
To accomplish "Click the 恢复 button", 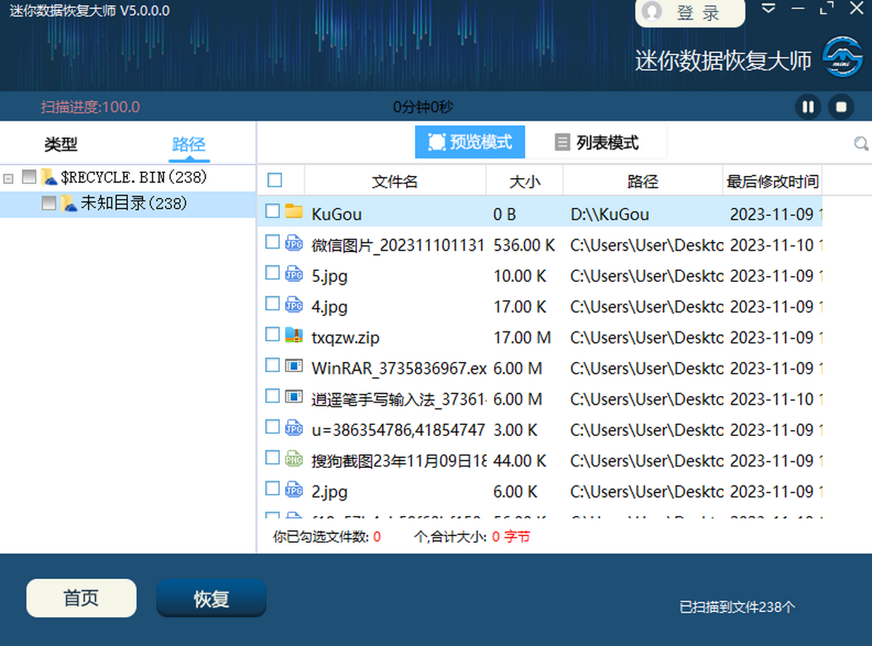I will pos(211,598).
